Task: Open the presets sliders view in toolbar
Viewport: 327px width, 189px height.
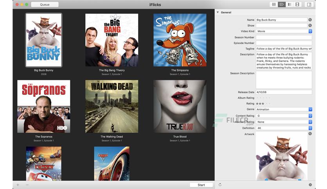Action: click(x=274, y=4)
